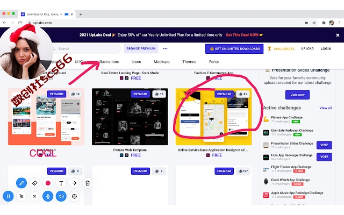Go back in the browser

pos(5,23)
